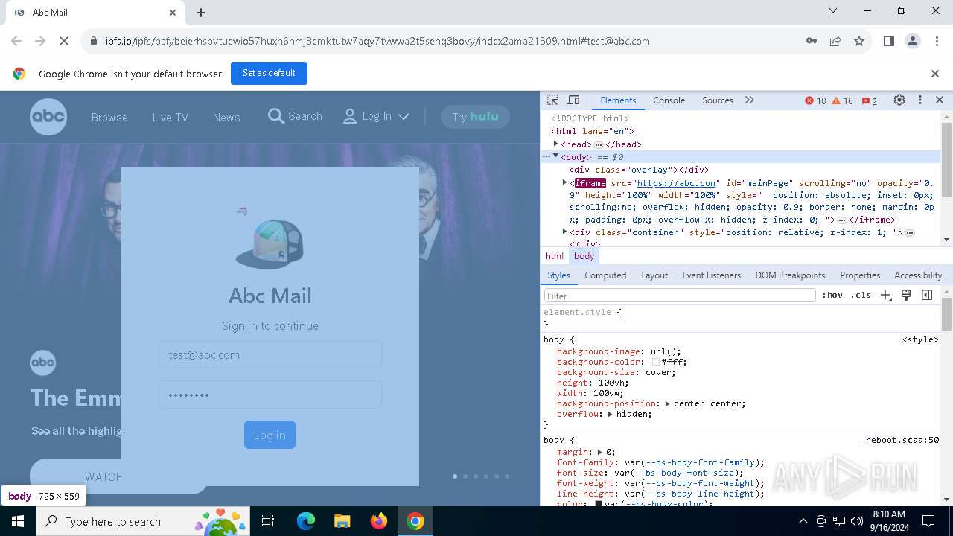The width and height of the screenshot is (953, 536).
Task: Open the DOM Breakpoints tab
Action: [790, 275]
